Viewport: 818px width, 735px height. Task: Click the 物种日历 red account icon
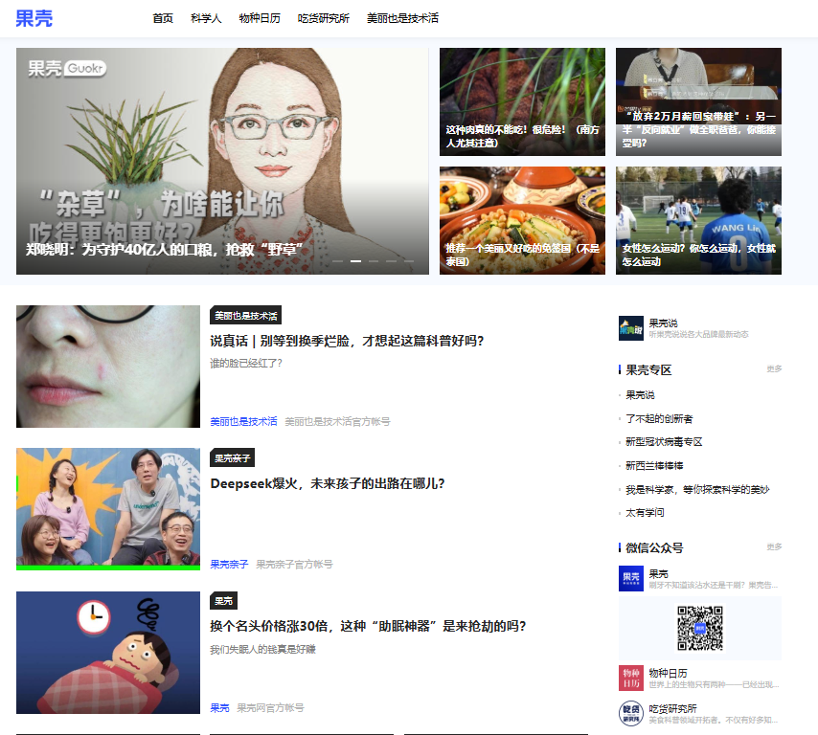click(x=630, y=678)
